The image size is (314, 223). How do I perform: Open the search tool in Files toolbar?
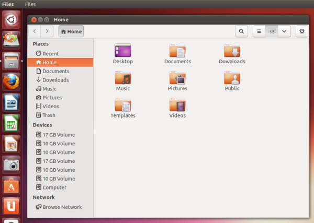tap(241, 31)
